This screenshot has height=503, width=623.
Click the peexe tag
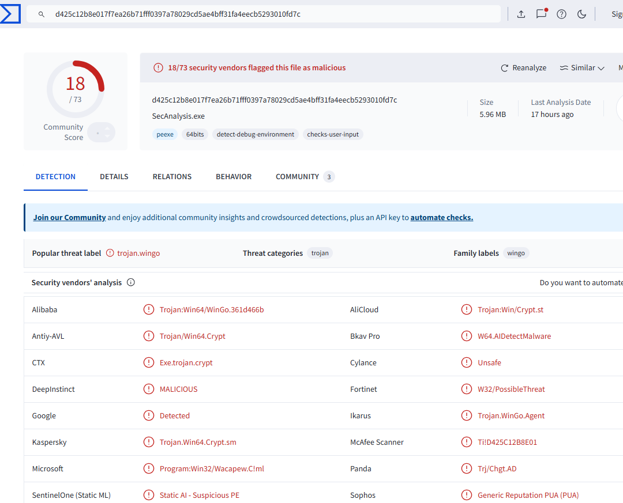coord(165,134)
